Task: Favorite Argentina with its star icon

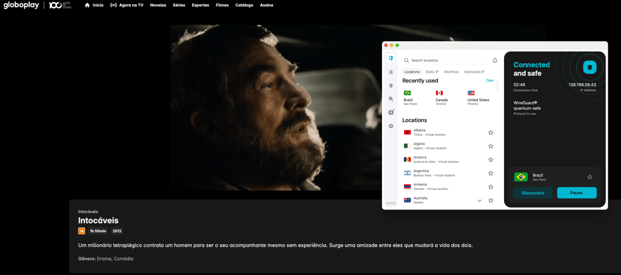Action: 491,173
